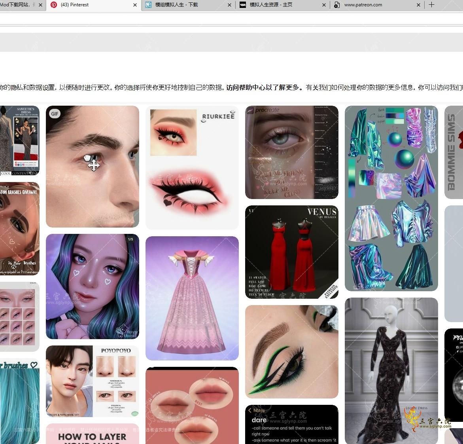Screen dimensions: 463x444
Task: Open the Saweetie's Dress pin
Action: [19, 141]
